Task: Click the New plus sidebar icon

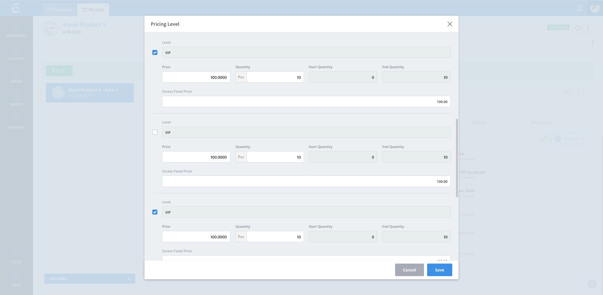Action: click(16, 280)
